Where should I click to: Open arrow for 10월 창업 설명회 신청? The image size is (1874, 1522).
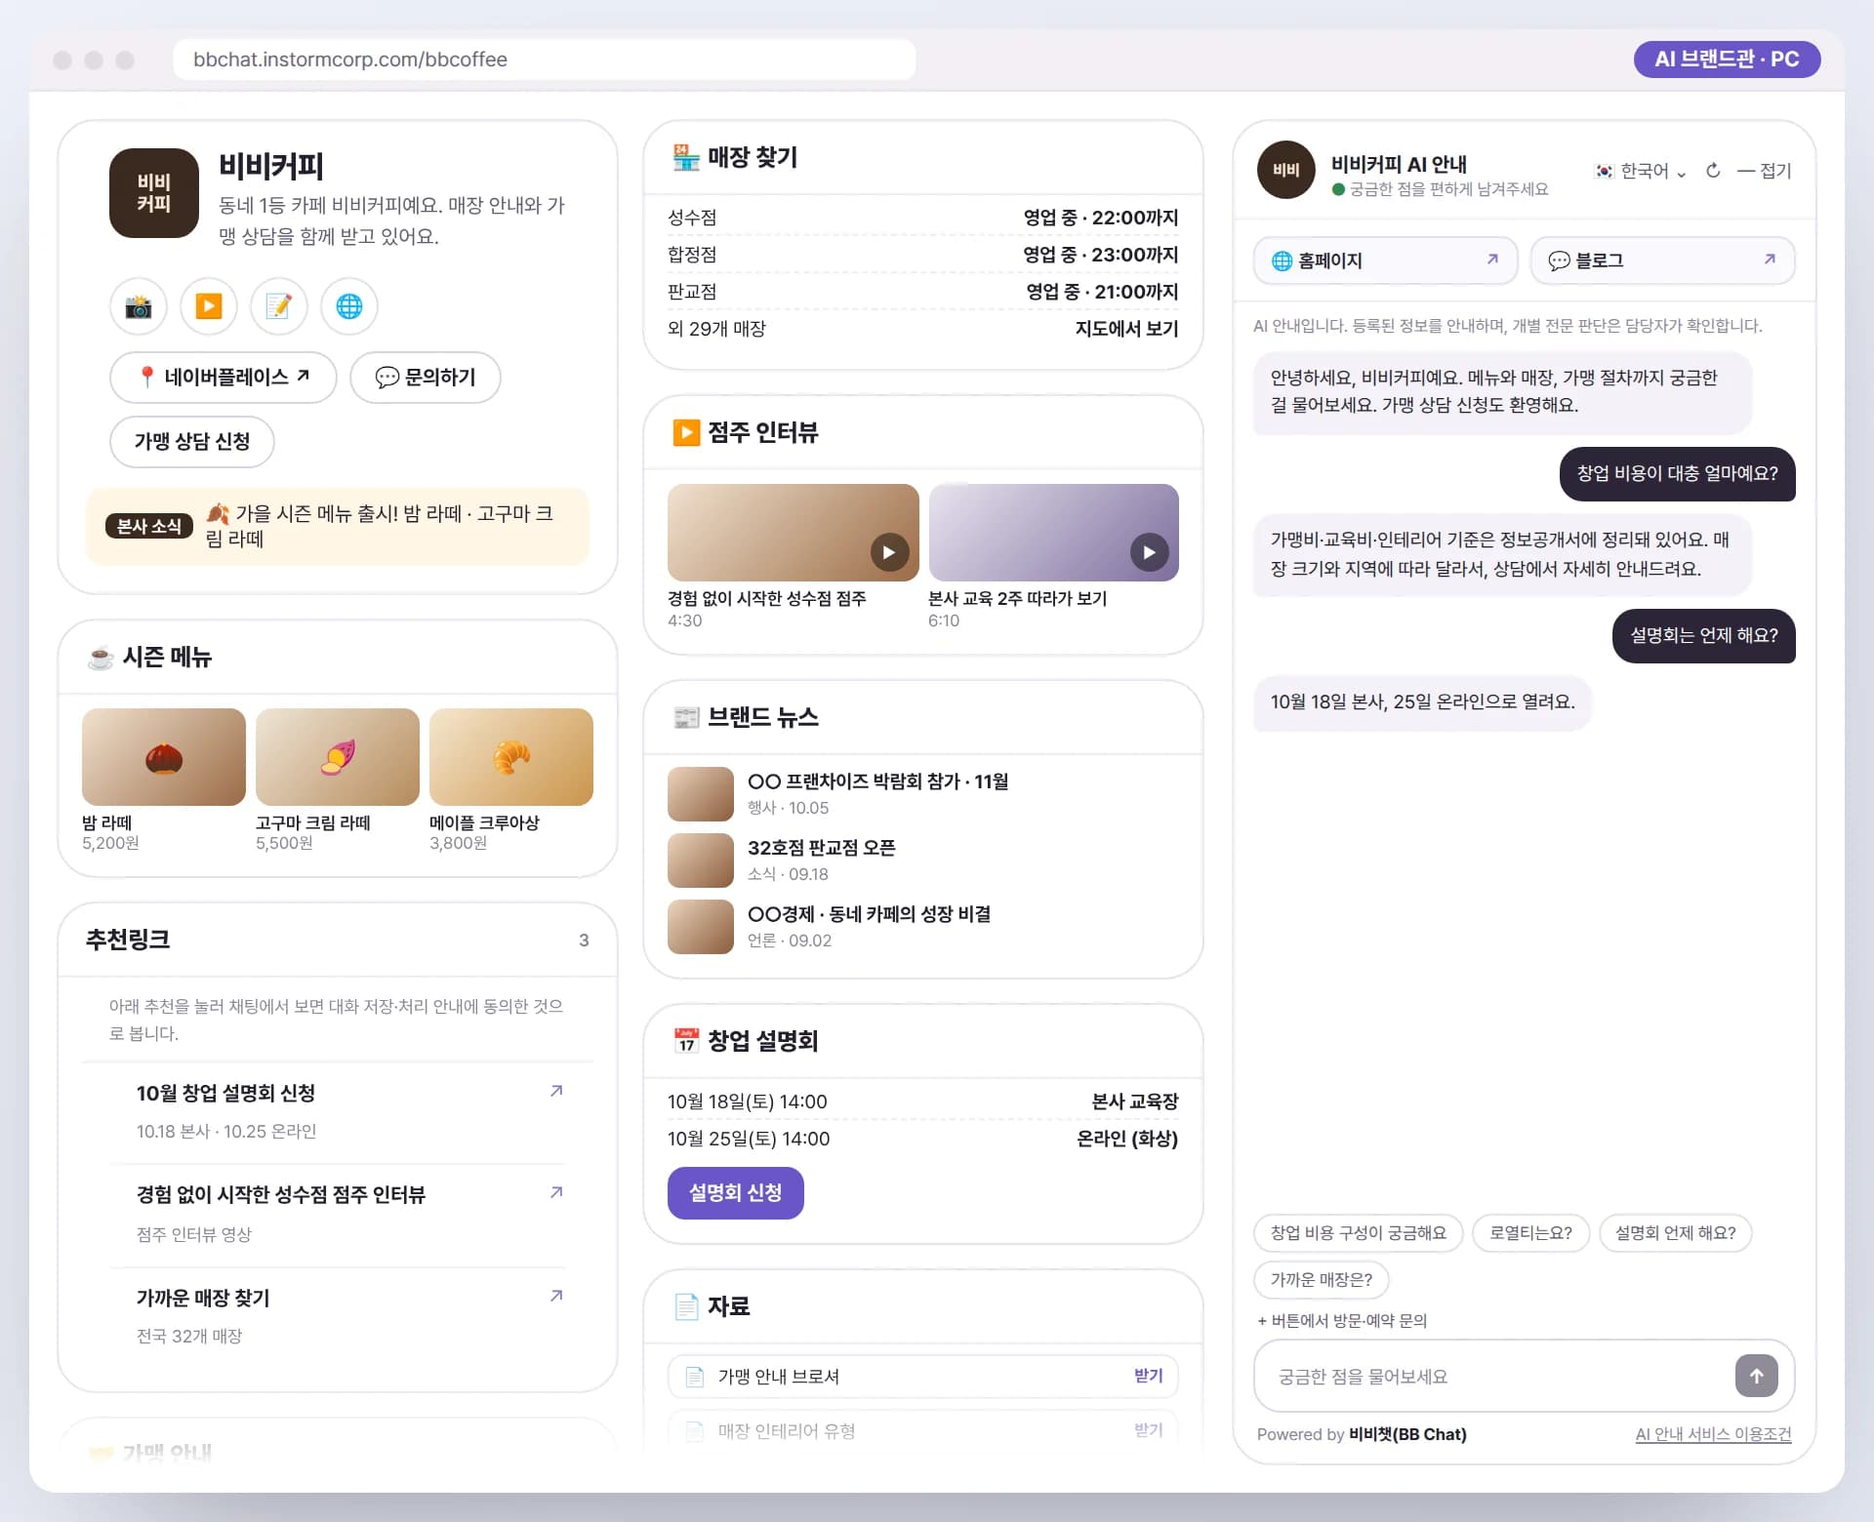pyautogui.click(x=556, y=1091)
